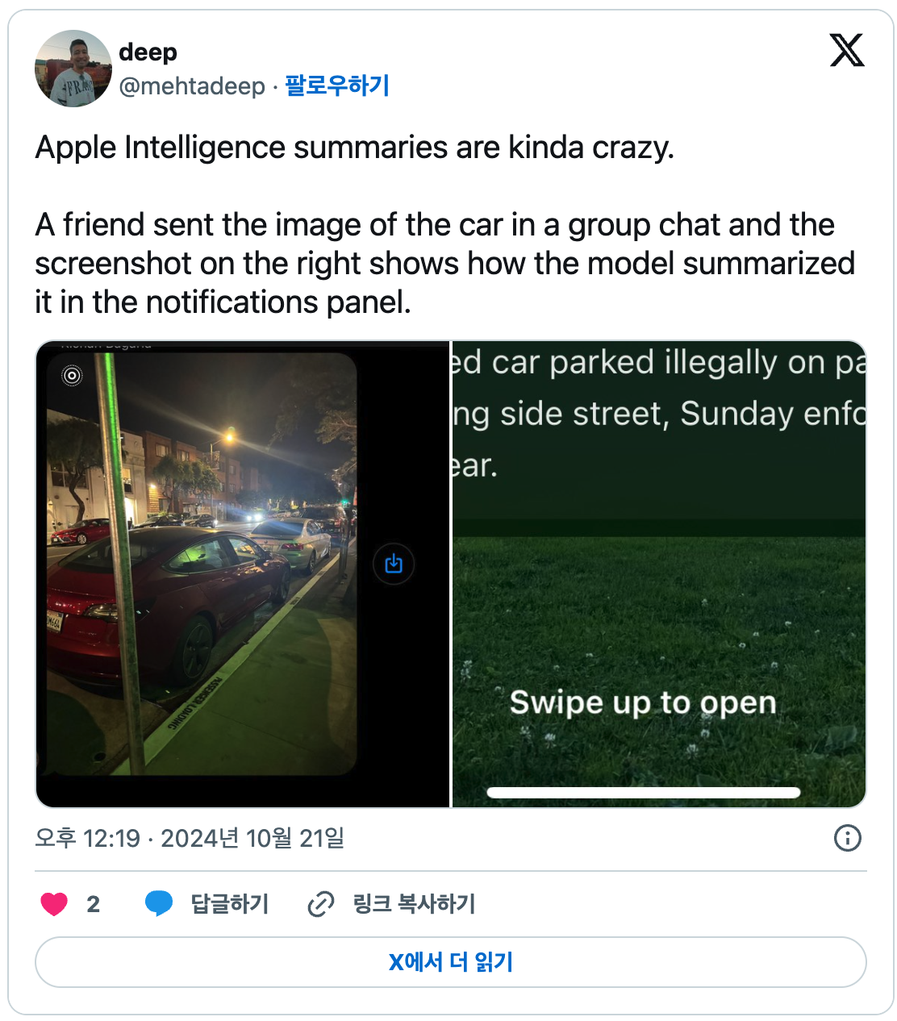The width and height of the screenshot is (897, 1021).
Task: Click the Swipe up to open text
Action: pyautogui.click(x=643, y=702)
